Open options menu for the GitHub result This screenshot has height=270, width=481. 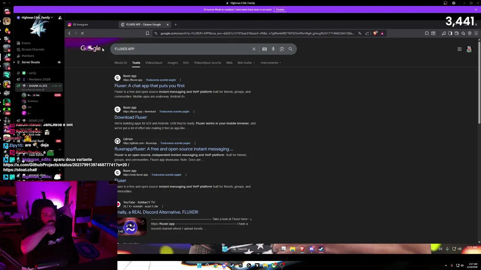[x=195, y=143]
